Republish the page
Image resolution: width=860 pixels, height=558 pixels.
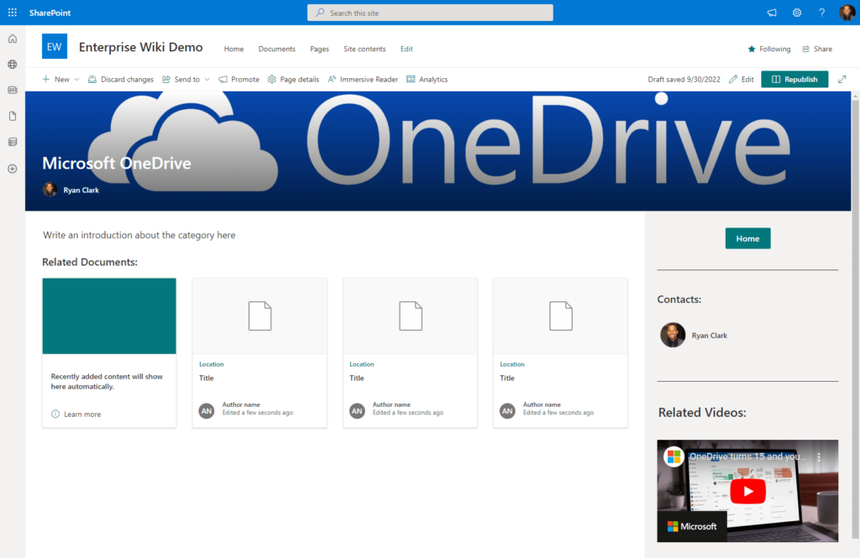(x=794, y=80)
